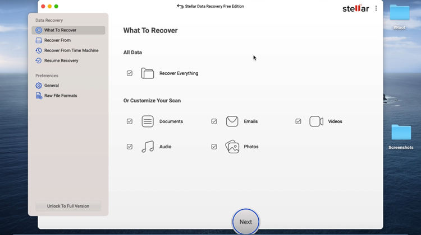
Task: Toggle the Audio checkbox
Action: pos(130,147)
